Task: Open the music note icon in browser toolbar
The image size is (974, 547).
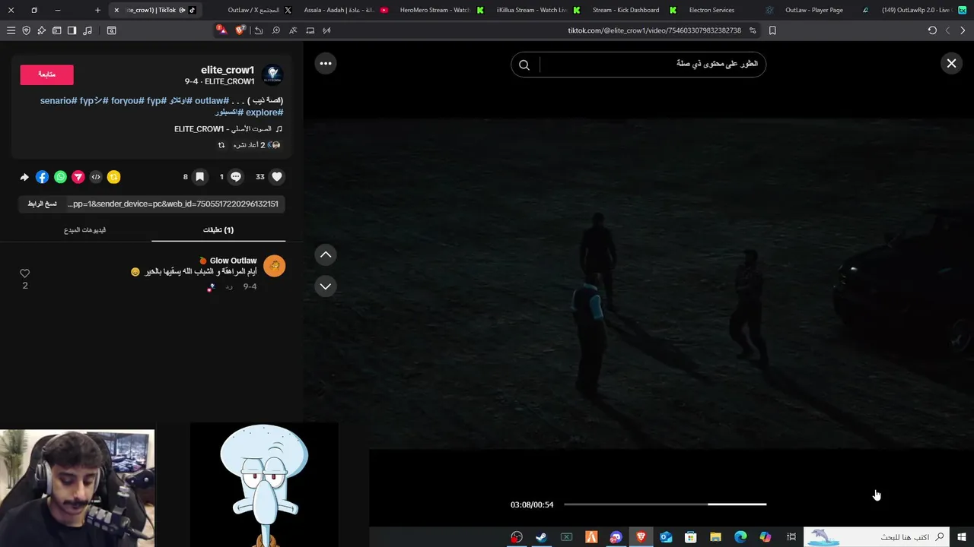Action: coord(88,30)
